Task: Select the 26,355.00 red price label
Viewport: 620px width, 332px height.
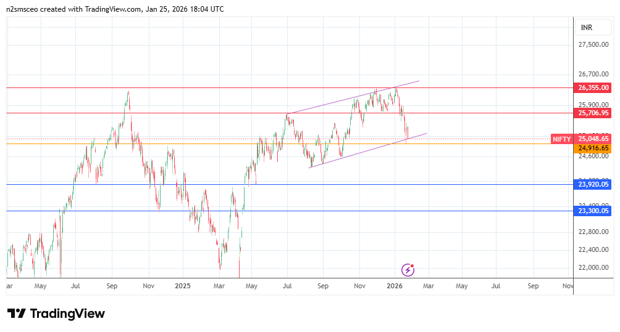Action: click(x=593, y=88)
